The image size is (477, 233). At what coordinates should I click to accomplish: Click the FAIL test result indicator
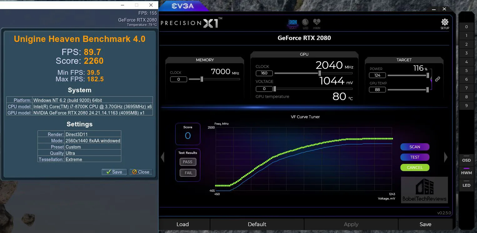pos(188,173)
